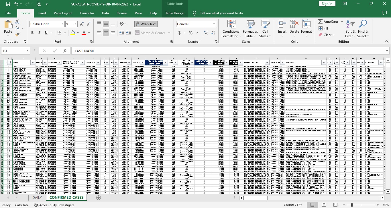Toggle Top Align for cells
The image size is (391, 208).
(99, 24)
